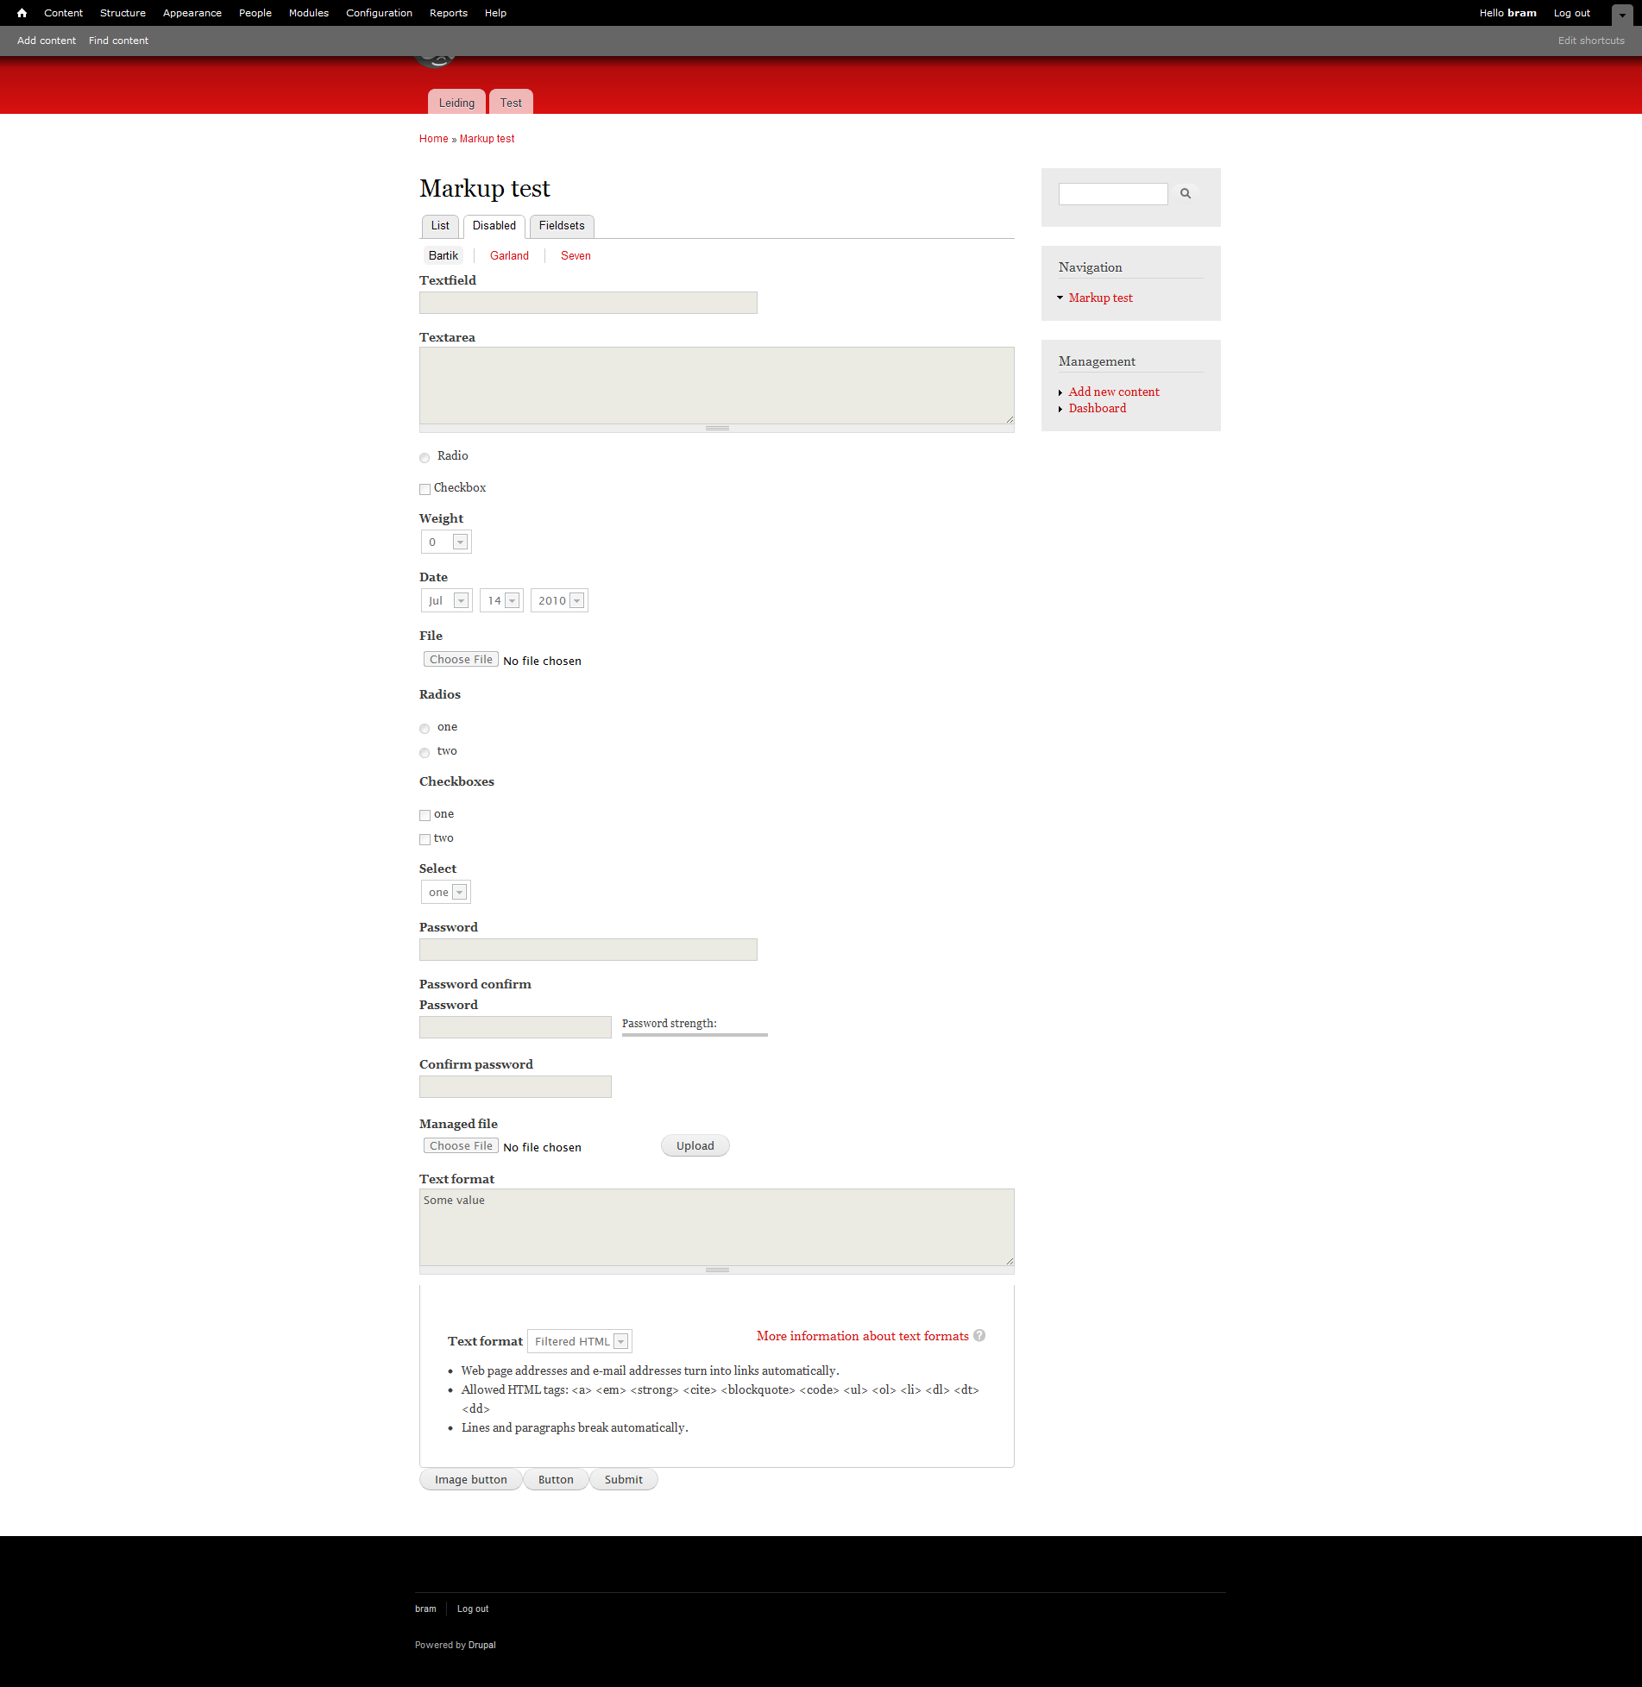Click the Upload button for Managed file
This screenshot has height=1687, width=1642.
[x=694, y=1145]
